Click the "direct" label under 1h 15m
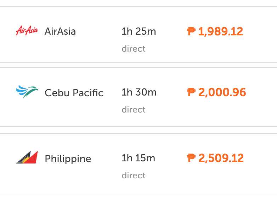This screenshot has height=201, width=277. click(134, 176)
